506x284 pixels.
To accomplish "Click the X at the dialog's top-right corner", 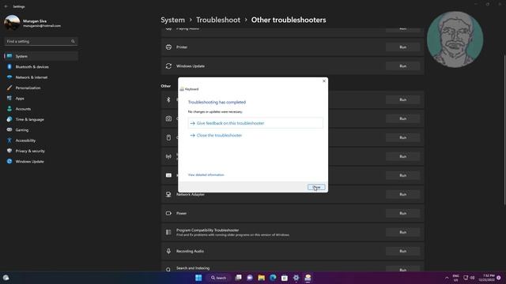I will (x=324, y=80).
